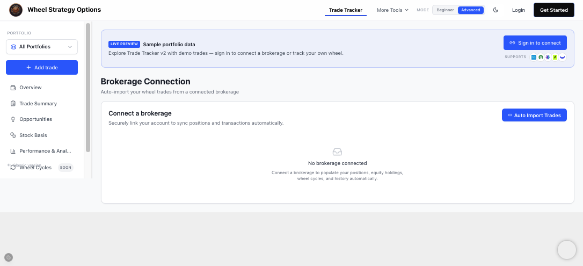This screenshot has width=583, height=266.
Task: Click the blue square brokerage logo
Action: (x=534, y=57)
